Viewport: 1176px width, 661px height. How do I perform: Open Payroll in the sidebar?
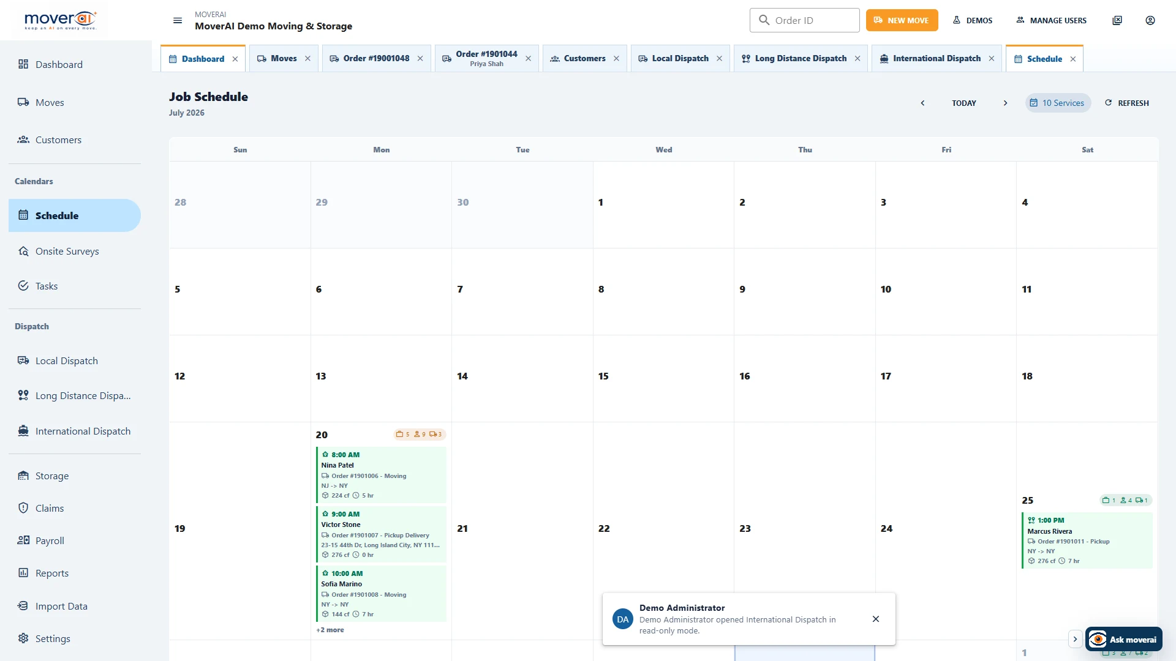(75, 540)
